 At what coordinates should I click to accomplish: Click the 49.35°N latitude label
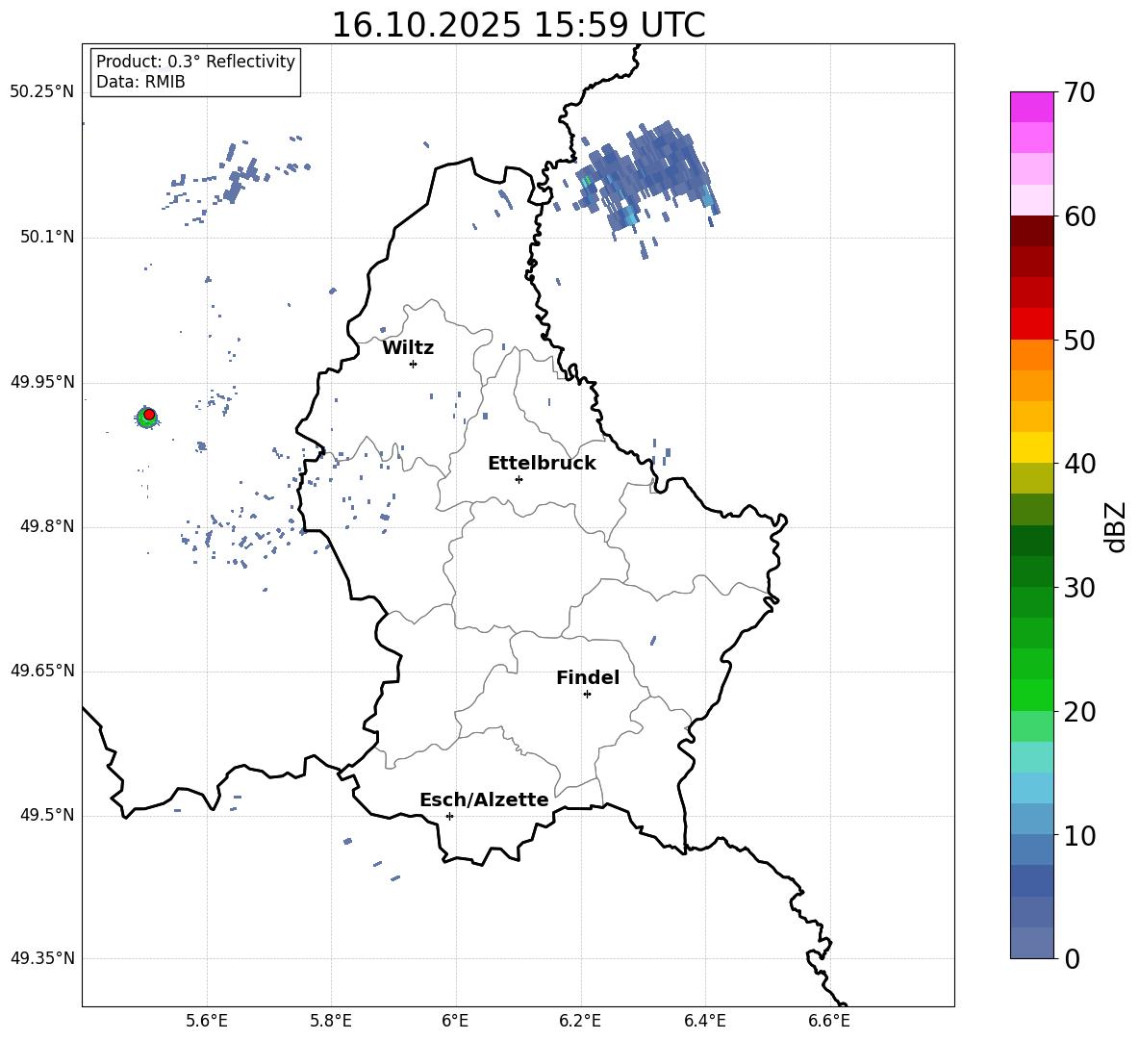point(41,958)
